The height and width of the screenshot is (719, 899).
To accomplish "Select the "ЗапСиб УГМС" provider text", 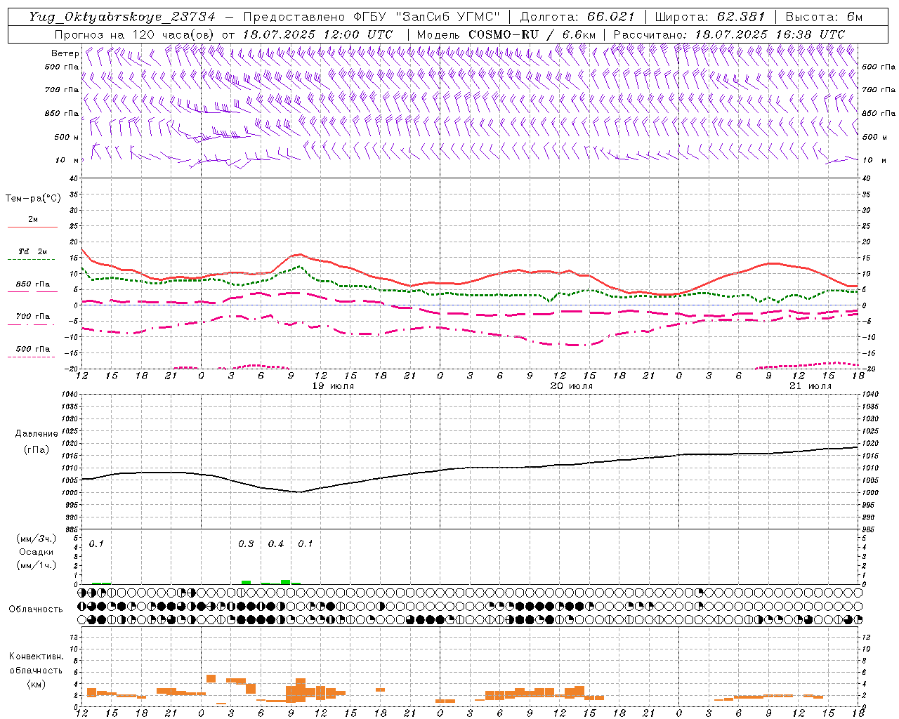I will [447, 17].
